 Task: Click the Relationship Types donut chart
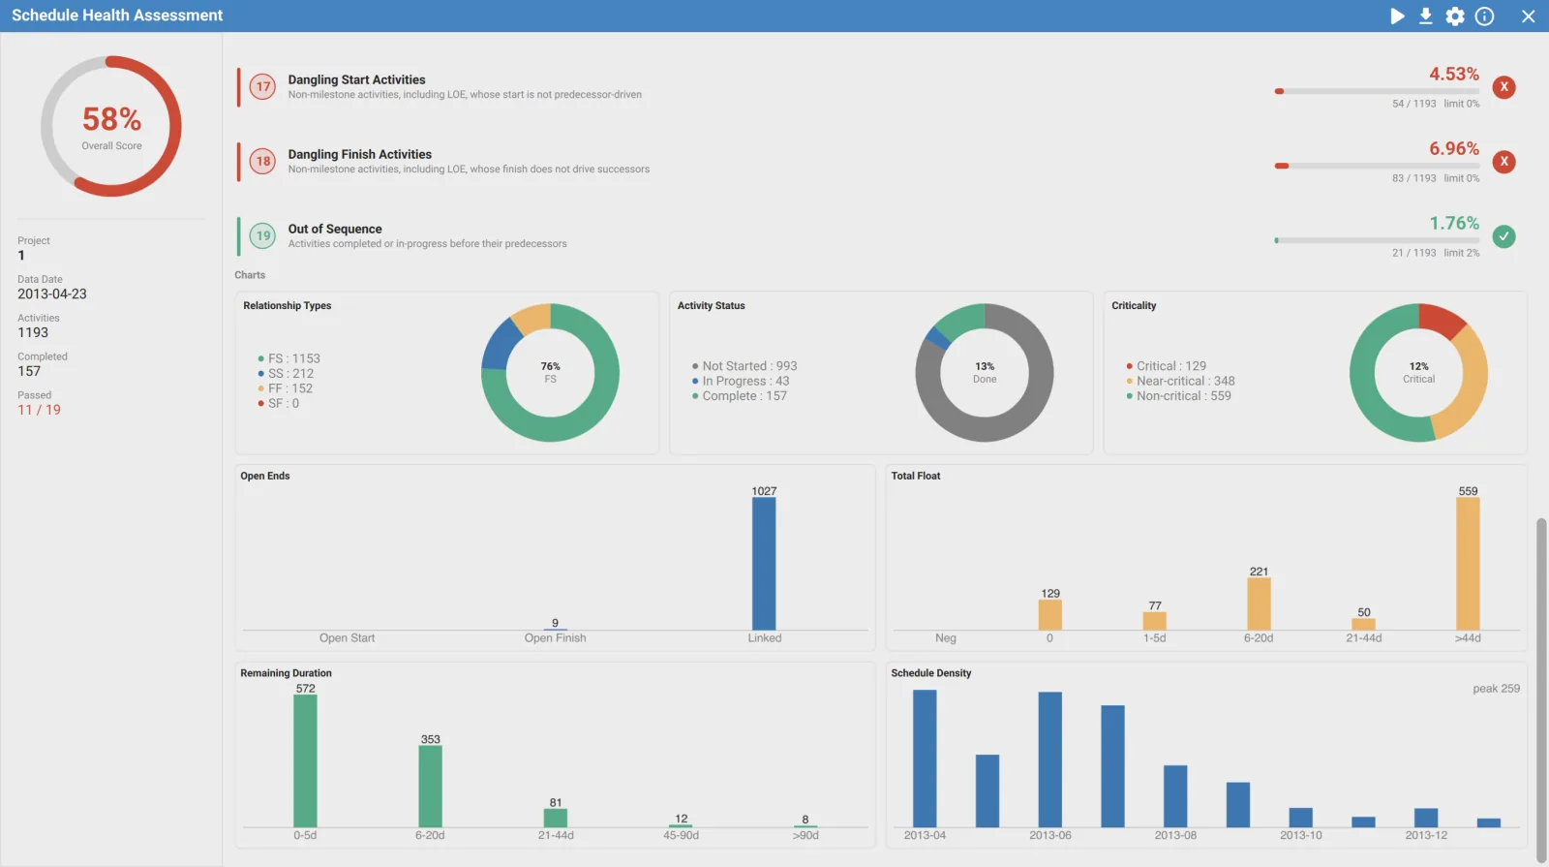[x=550, y=373]
